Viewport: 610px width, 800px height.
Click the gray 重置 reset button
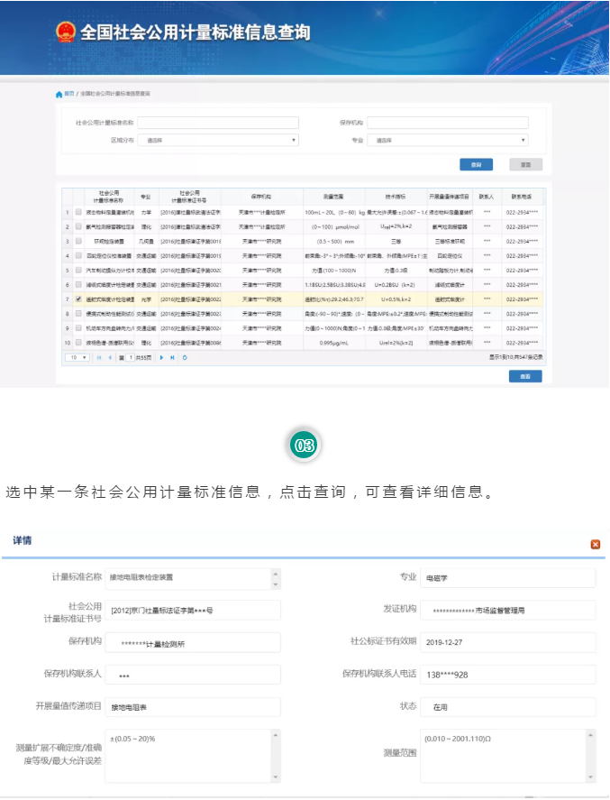pyautogui.click(x=525, y=164)
